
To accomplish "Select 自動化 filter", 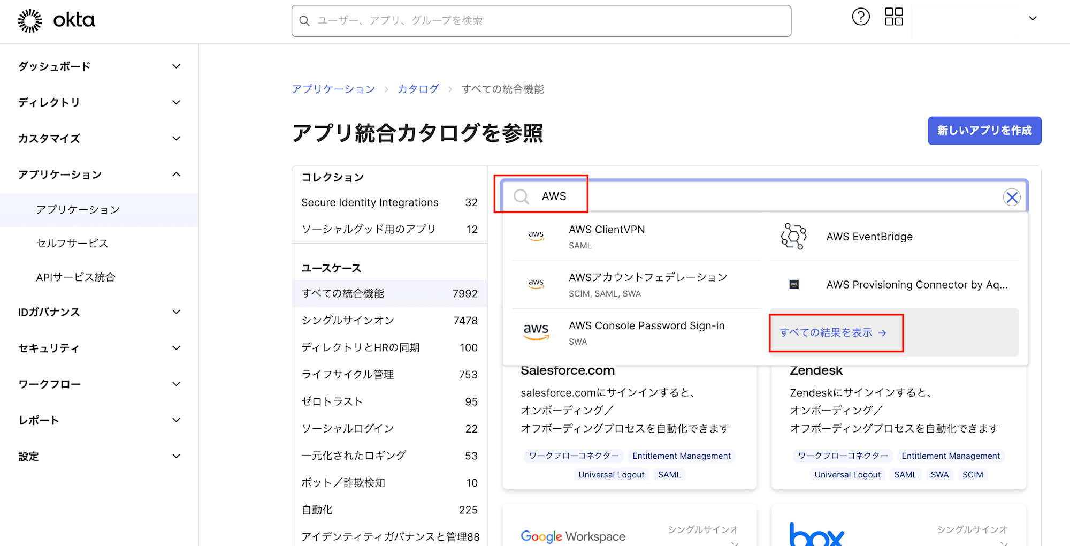I will pos(389,510).
